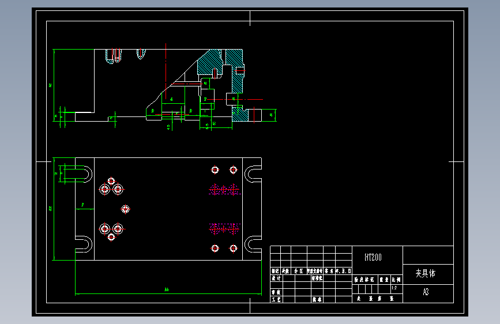Select the 1:2 scale value

(x=394, y=288)
